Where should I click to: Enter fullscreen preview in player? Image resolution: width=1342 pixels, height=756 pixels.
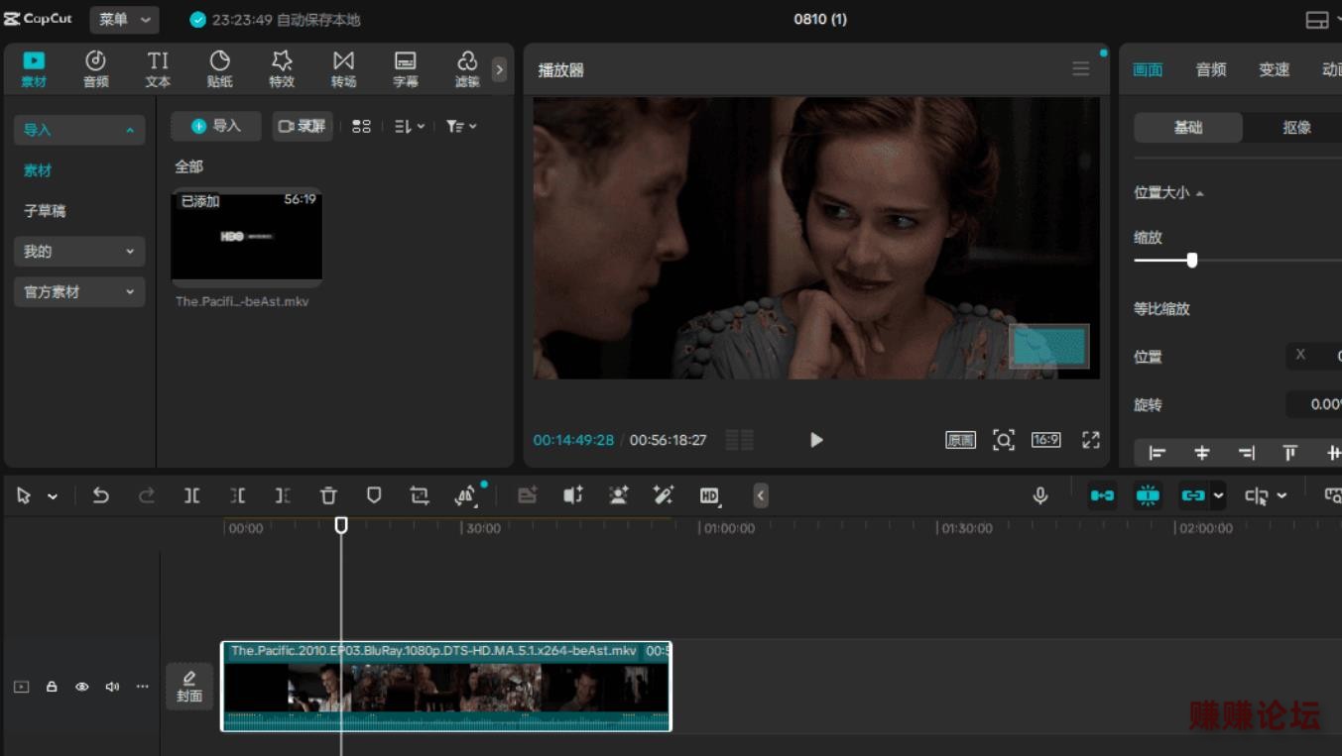pos(1091,440)
